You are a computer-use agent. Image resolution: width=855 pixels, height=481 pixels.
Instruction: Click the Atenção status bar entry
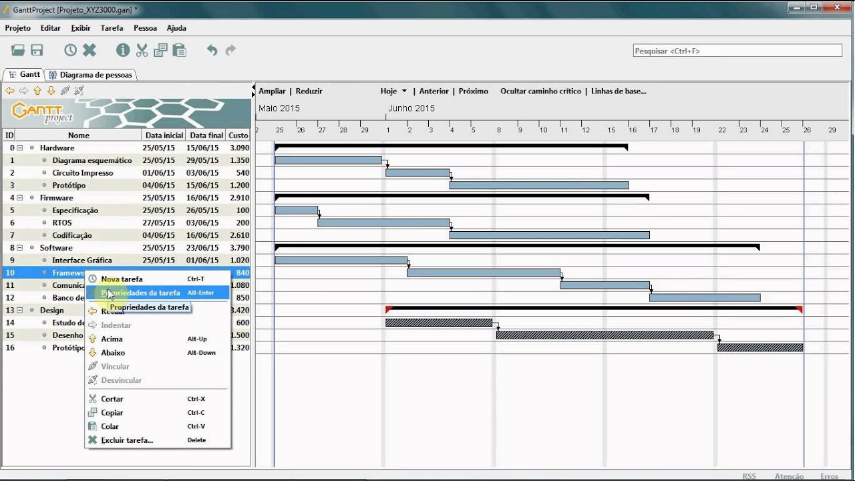(x=789, y=476)
